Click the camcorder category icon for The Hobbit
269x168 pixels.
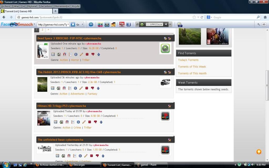click(165, 82)
